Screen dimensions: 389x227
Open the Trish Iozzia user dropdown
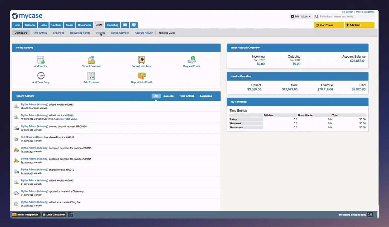click(x=301, y=16)
